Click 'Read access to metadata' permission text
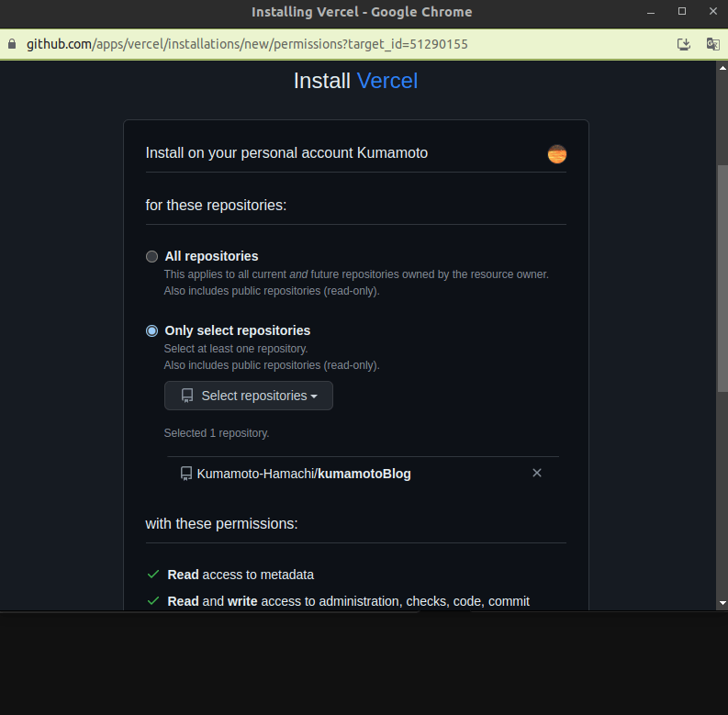 [x=241, y=575]
